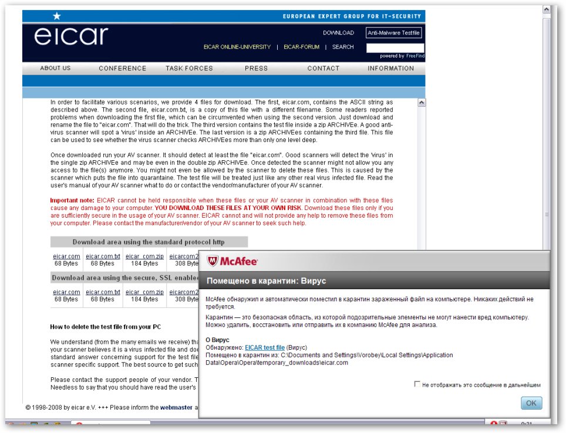Open the EICAR ONLINE-UNIVERSITY link
This screenshot has width=566, height=433.
pyautogui.click(x=237, y=47)
